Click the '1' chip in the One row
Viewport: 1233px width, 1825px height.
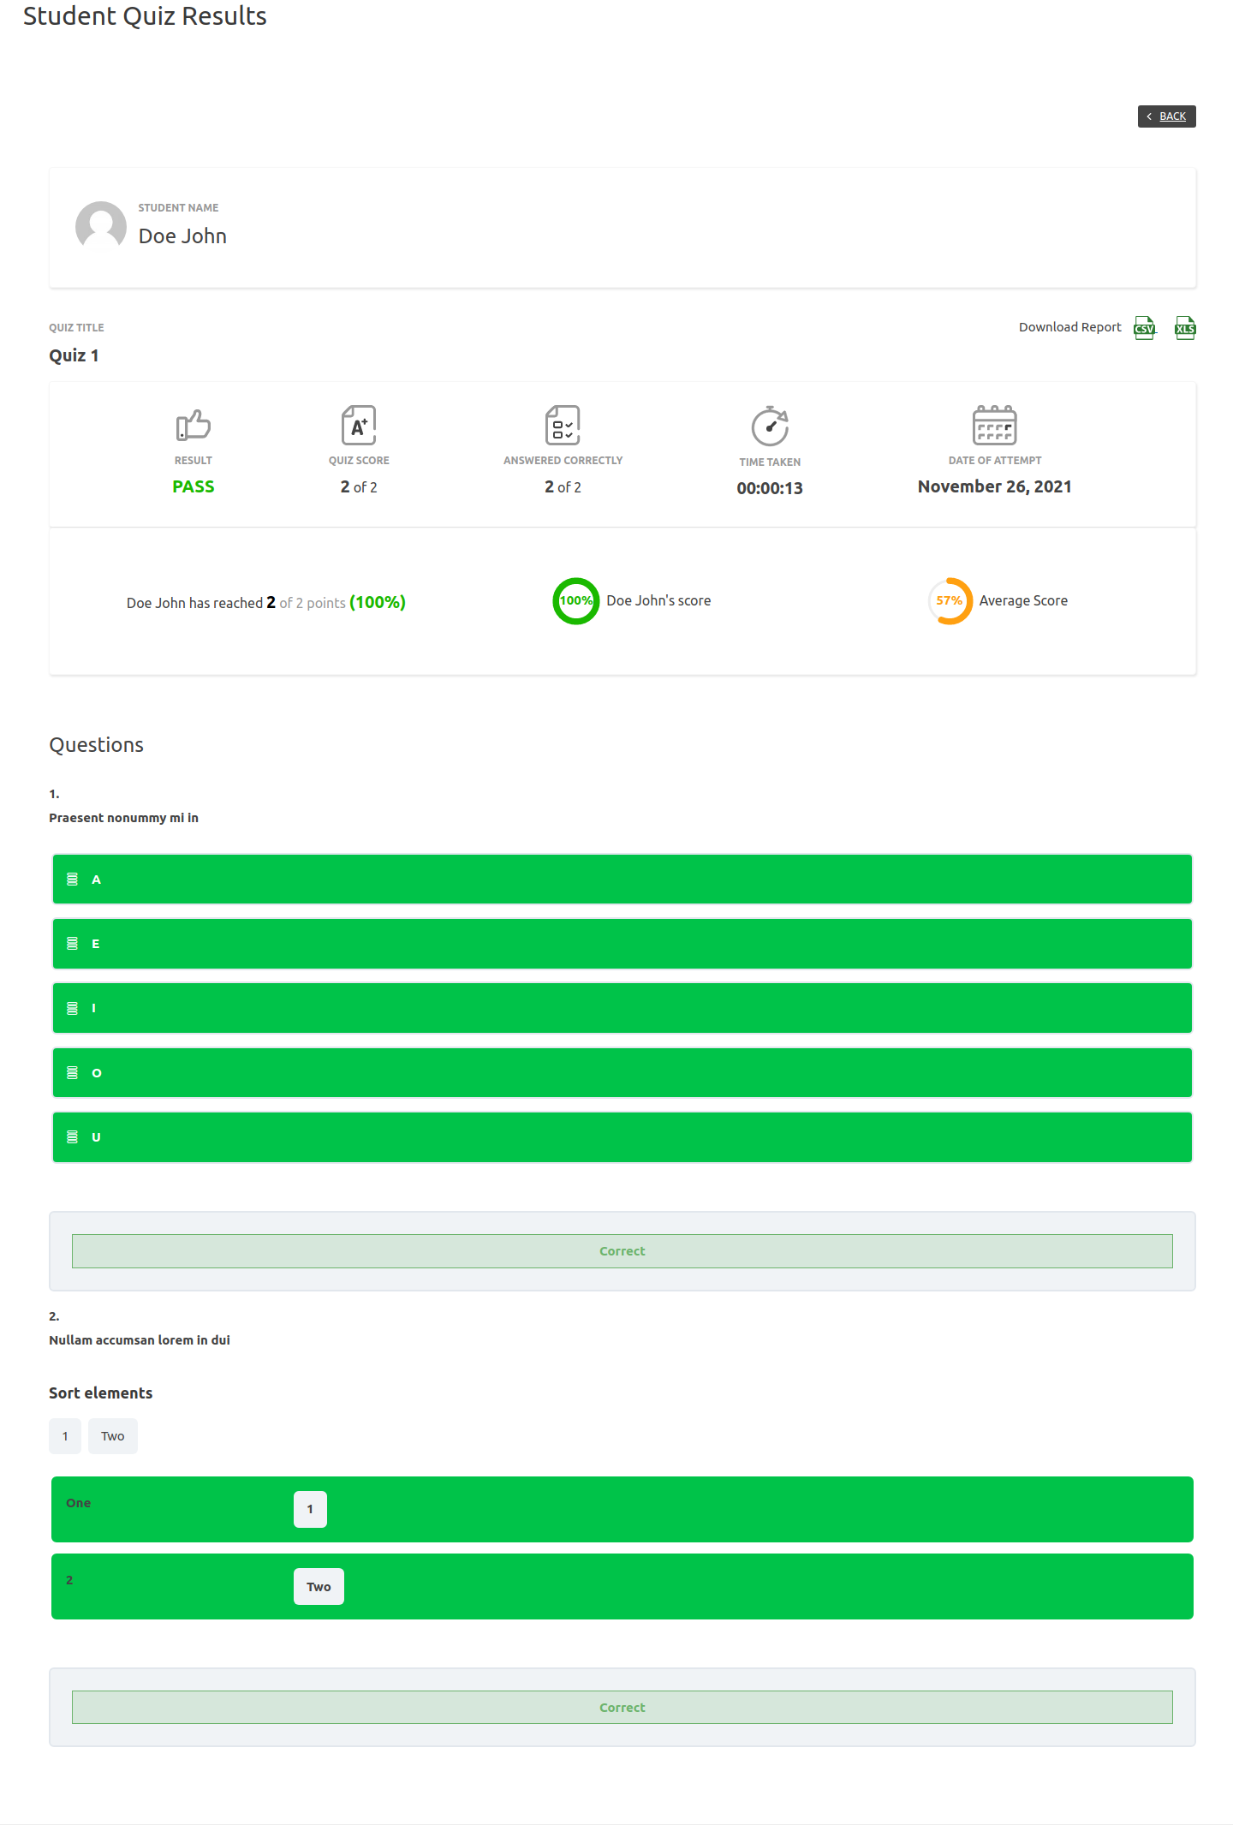click(310, 1509)
